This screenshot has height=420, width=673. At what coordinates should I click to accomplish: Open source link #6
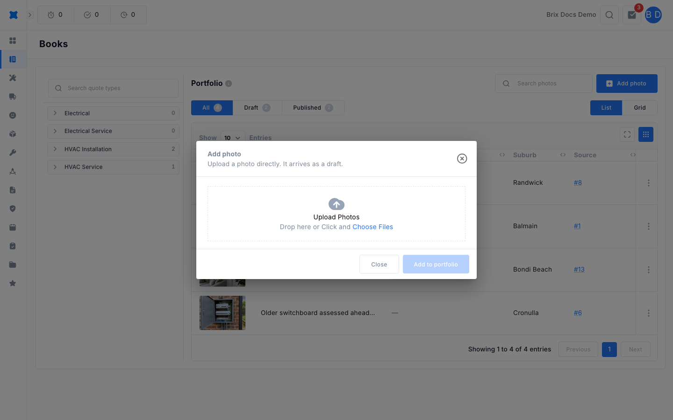click(x=578, y=313)
